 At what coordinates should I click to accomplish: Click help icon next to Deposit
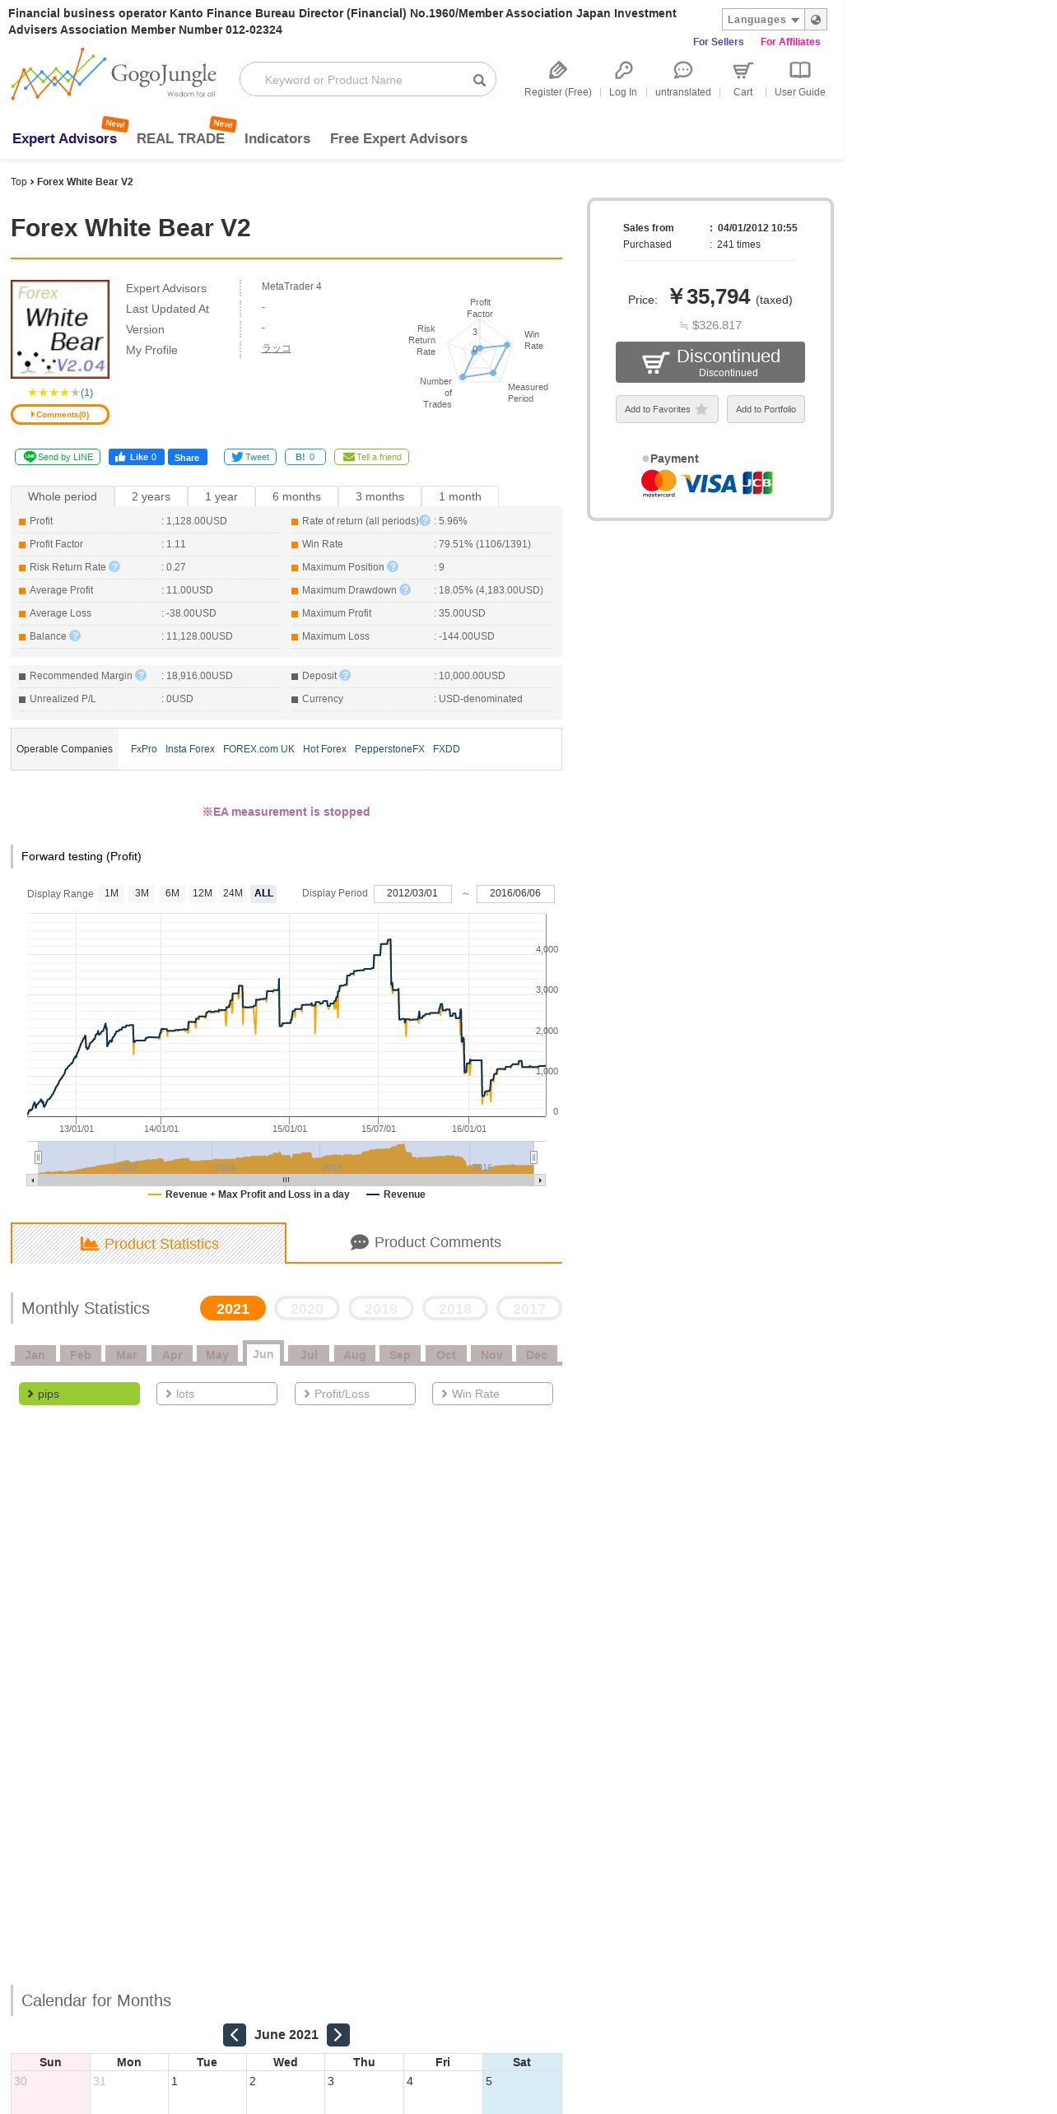coord(345,675)
